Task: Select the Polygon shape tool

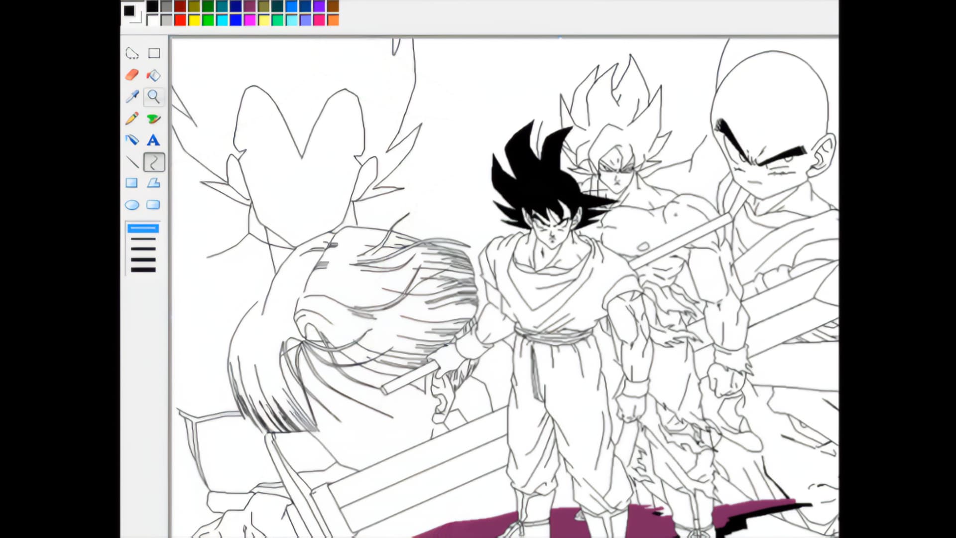Action: pos(154,183)
